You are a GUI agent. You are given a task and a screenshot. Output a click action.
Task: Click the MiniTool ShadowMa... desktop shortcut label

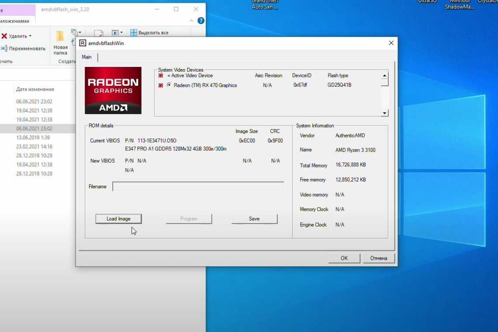point(460,4)
